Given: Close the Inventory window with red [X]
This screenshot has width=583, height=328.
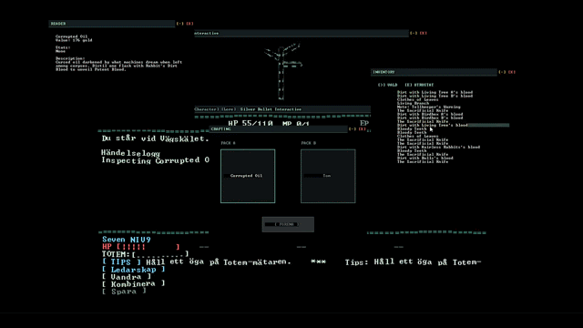Looking at the screenshot, I should [x=512, y=72].
